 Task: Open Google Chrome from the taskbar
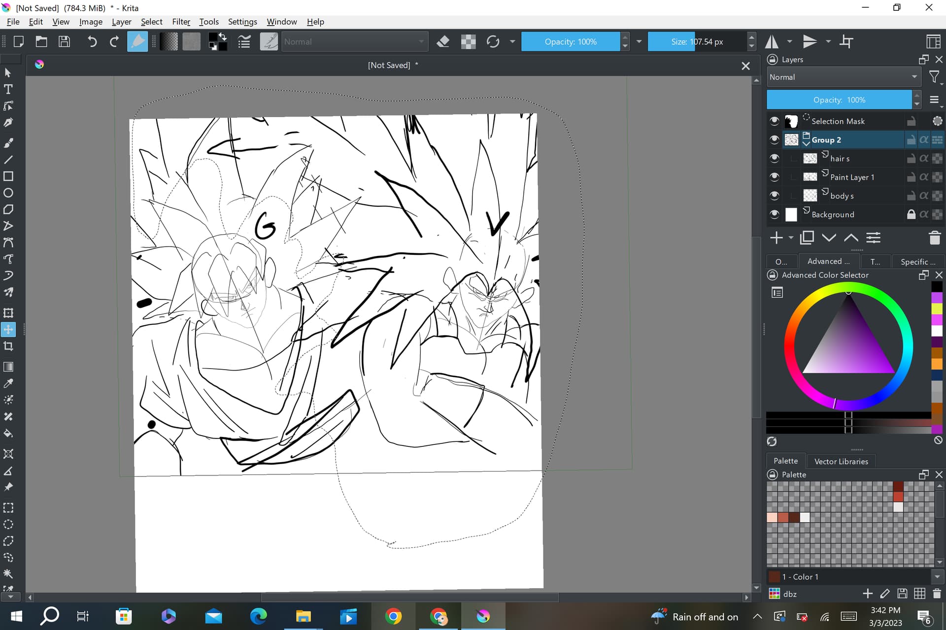coord(393,616)
